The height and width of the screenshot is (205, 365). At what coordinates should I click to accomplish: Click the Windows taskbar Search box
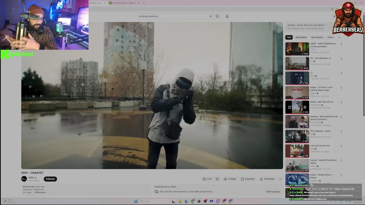coord(155,201)
